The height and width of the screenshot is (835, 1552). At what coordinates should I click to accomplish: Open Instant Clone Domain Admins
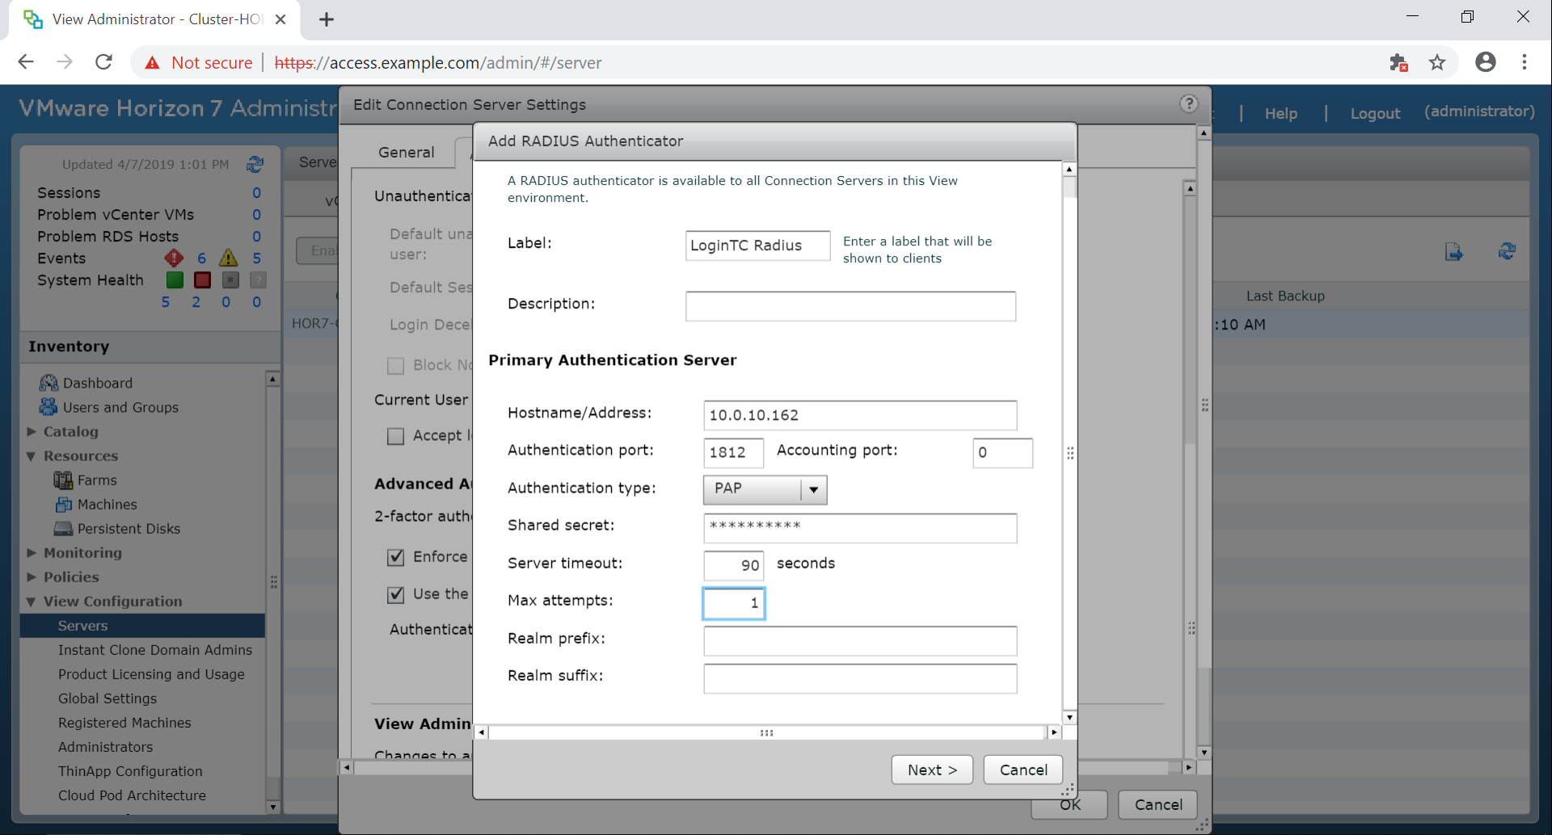(x=155, y=650)
